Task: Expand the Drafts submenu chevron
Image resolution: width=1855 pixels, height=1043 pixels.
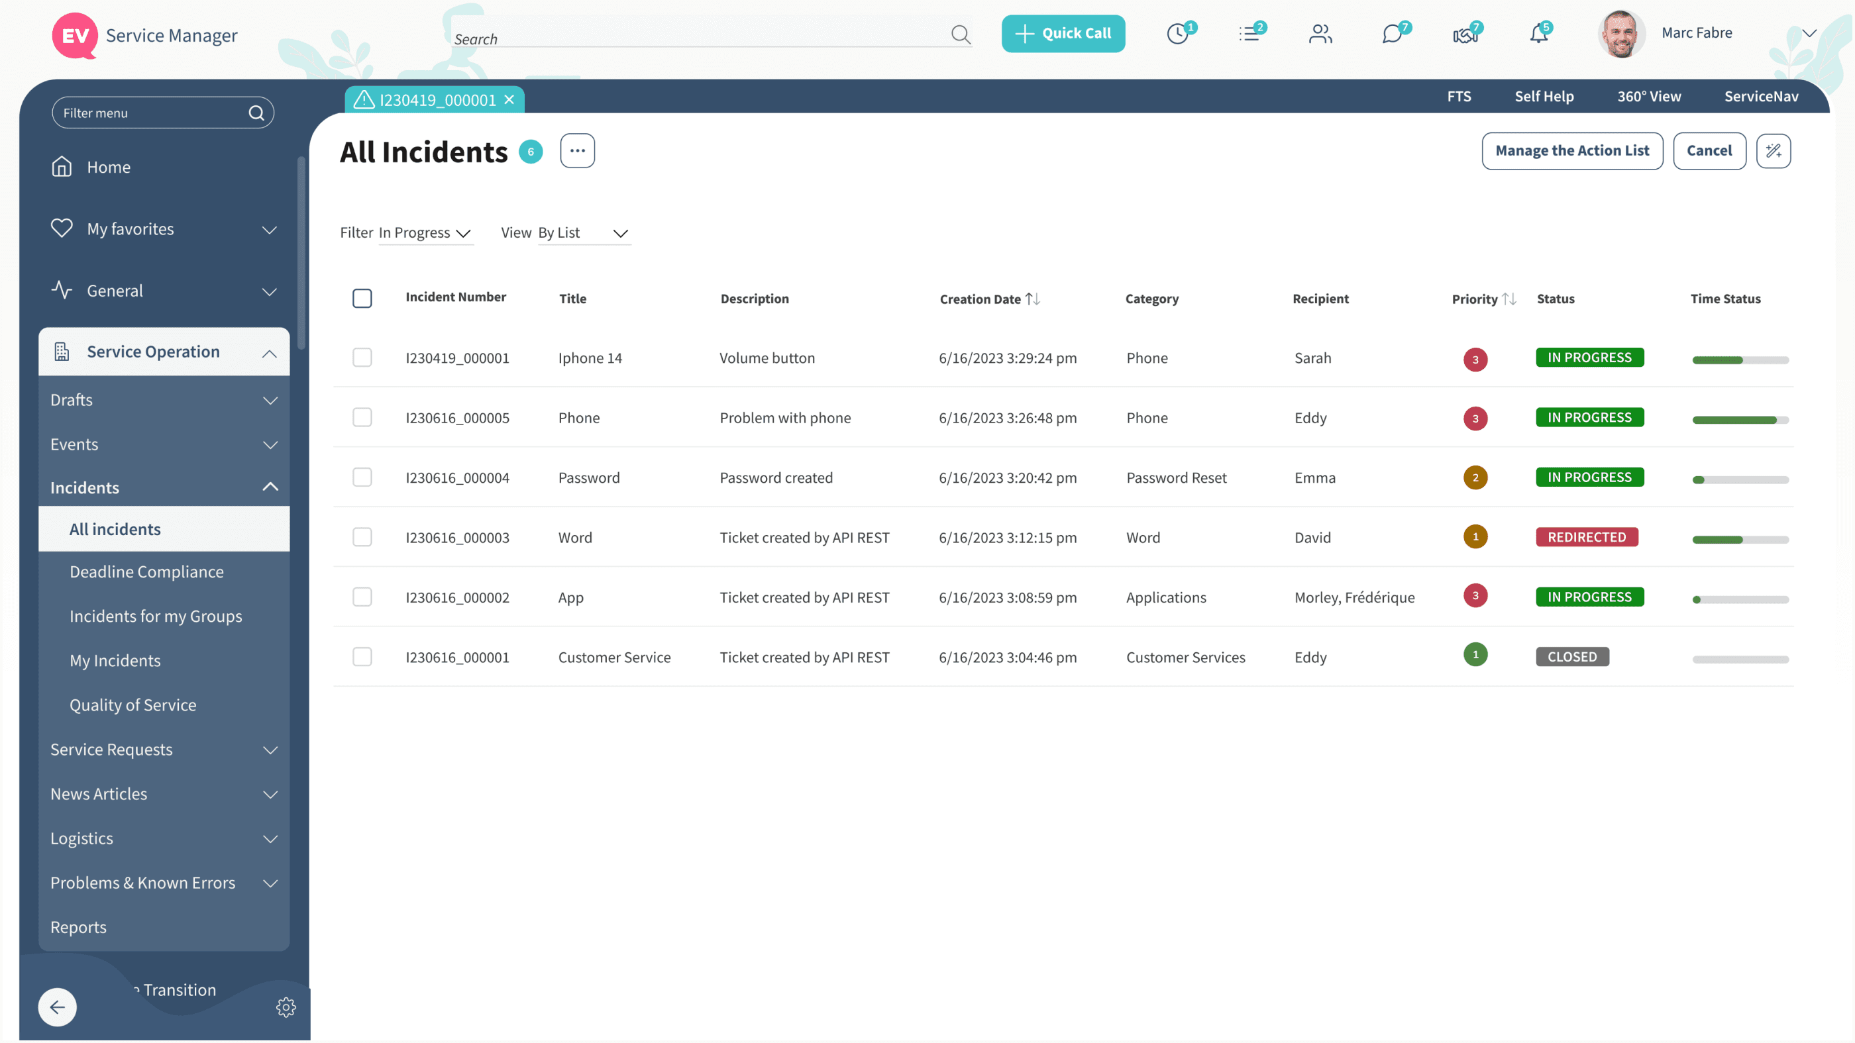Action: coord(270,400)
